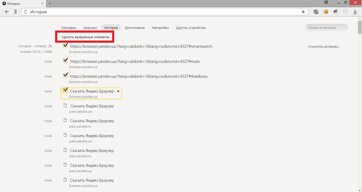Open Yandex home via Я icon
362x192 pixels.
(16, 12)
